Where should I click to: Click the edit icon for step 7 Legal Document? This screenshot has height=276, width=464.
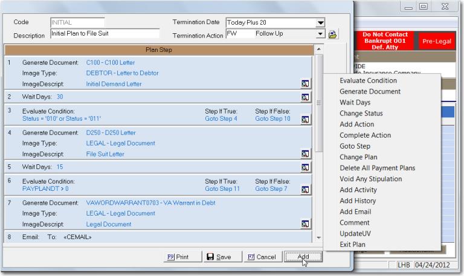tap(306, 224)
